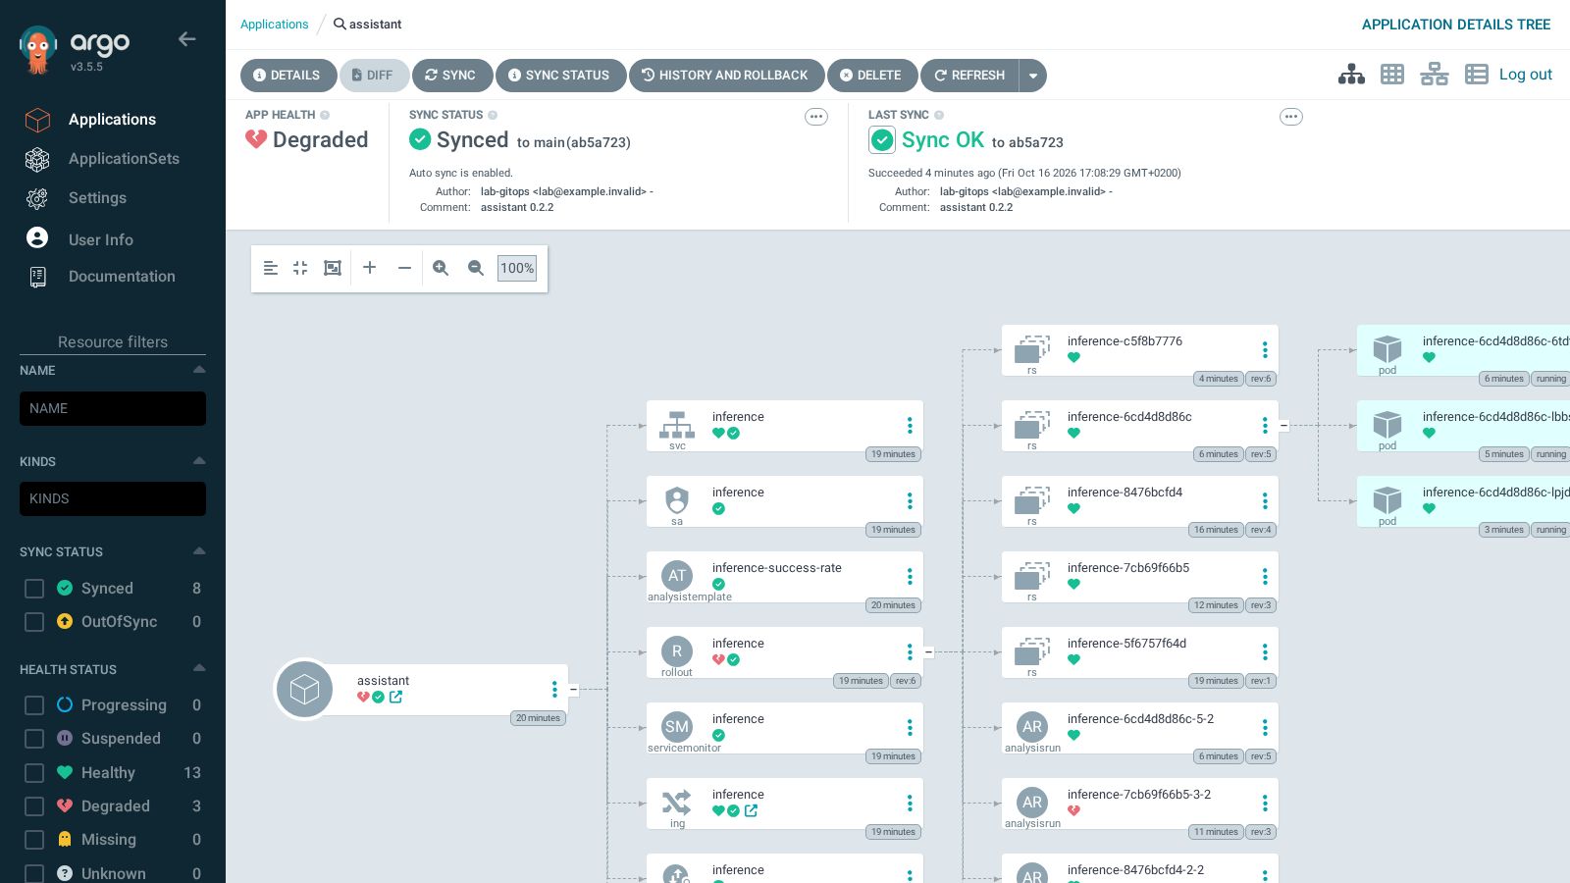Image resolution: width=1570 pixels, height=883 pixels.
Task: Click the plus expand-all icon in graph toolbar
Action: tap(369, 268)
